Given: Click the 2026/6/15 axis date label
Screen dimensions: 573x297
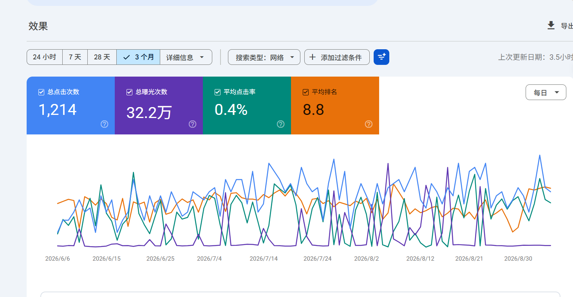Looking at the screenshot, I should click(107, 259).
